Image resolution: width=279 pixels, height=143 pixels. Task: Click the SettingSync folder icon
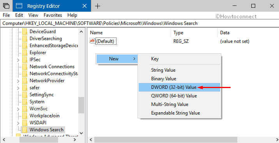pos(25,95)
